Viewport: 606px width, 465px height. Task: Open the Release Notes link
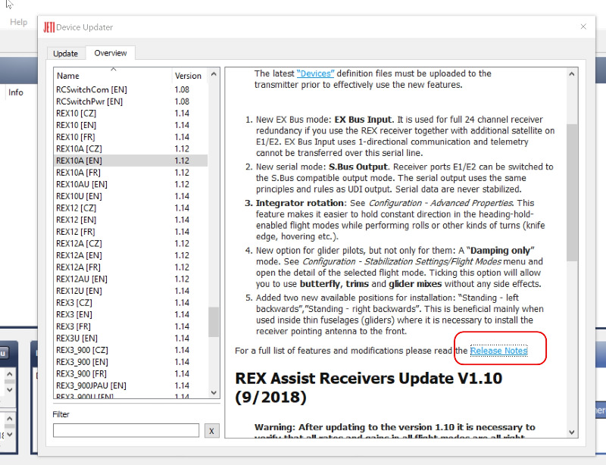pyautogui.click(x=498, y=351)
